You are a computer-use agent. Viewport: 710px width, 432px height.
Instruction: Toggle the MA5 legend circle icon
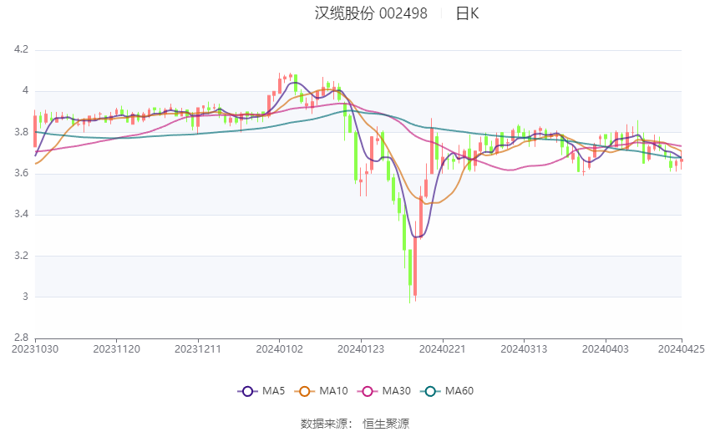[247, 391]
